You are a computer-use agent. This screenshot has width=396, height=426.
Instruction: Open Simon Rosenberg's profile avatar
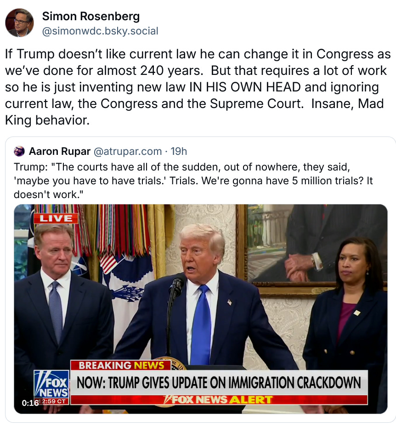click(19, 23)
